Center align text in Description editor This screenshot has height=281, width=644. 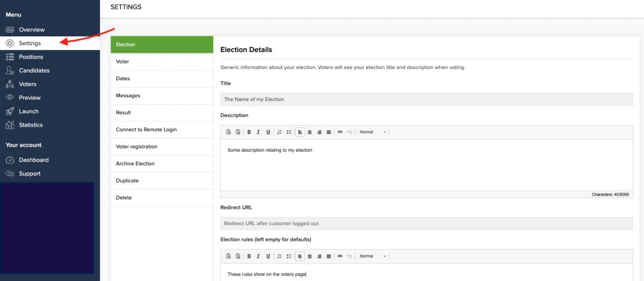click(x=309, y=132)
